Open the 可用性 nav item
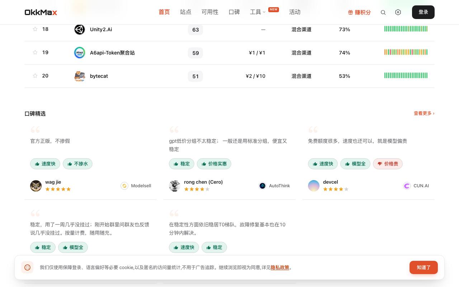The width and height of the screenshot is (459, 287). 210,12
